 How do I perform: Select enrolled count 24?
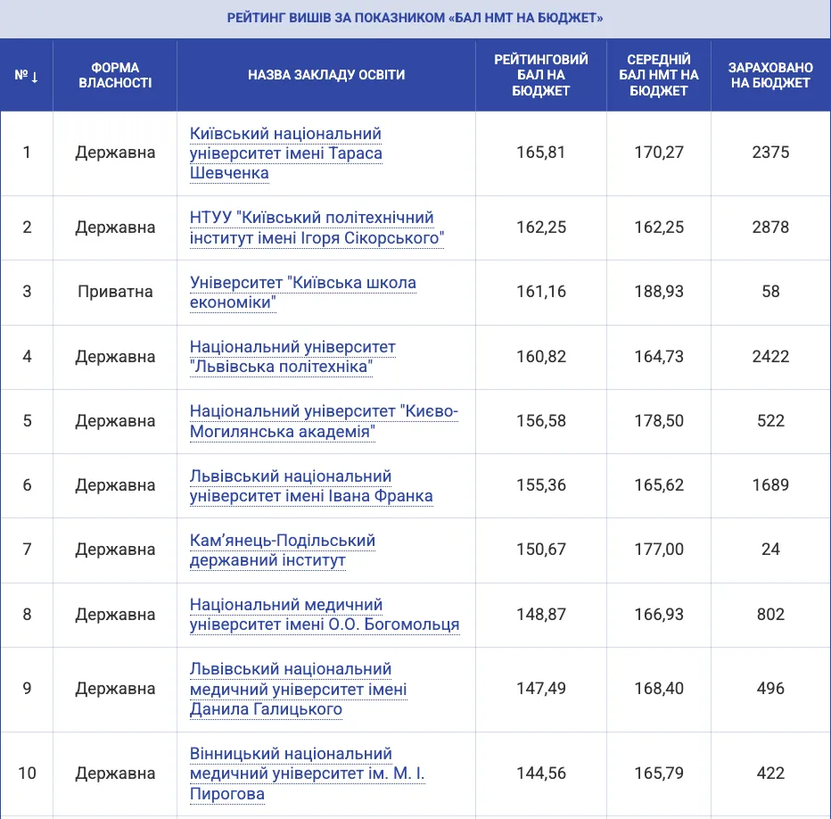pos(770,550)
